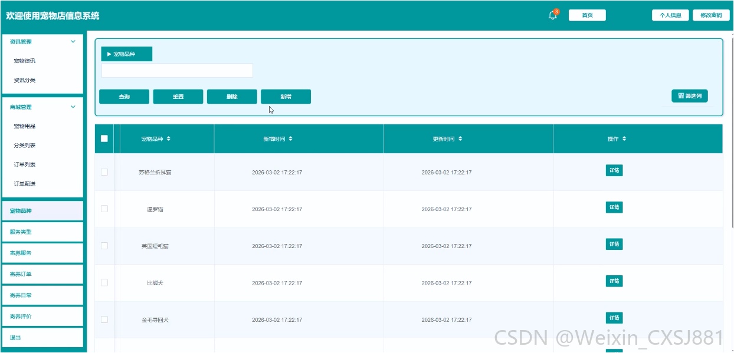Open 详情 for 苏格兰折耳猫 row

tap(614, 170)
